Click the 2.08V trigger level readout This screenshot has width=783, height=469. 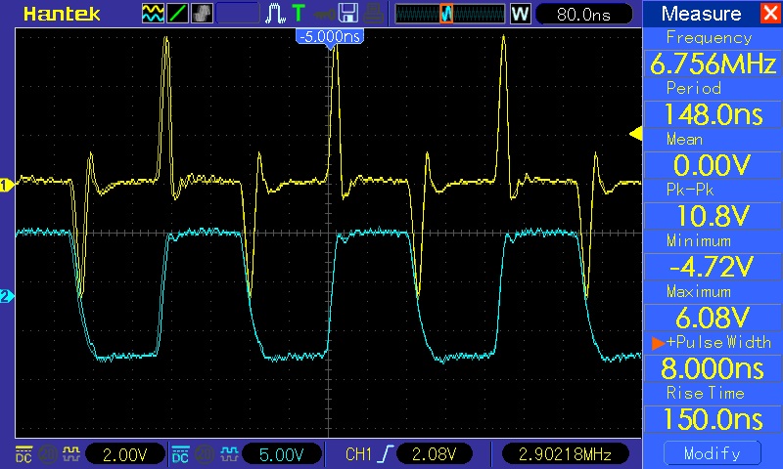pos(434,454)
